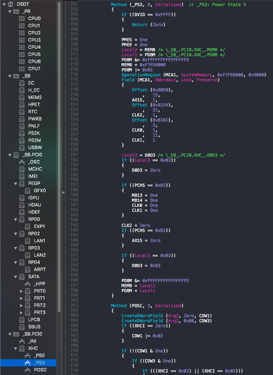Select the CPU3 processor icon
273x375 pixels.
tap(22, 40)
